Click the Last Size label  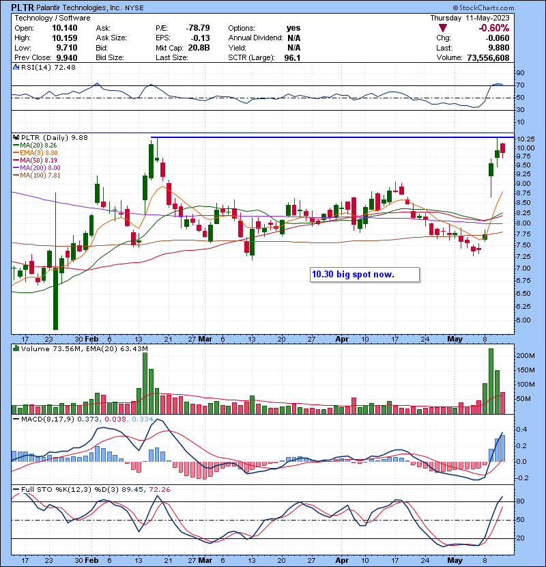pos(171,58)
